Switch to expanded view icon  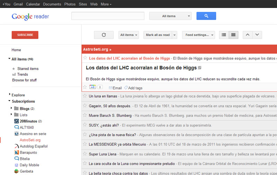click(233, 35)
